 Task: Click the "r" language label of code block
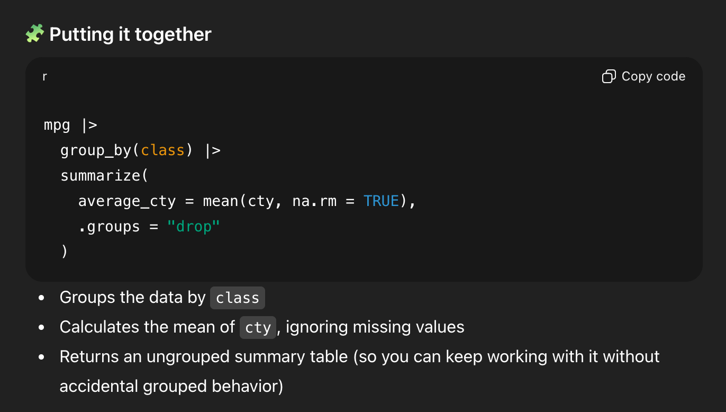[x=44, y=77]
